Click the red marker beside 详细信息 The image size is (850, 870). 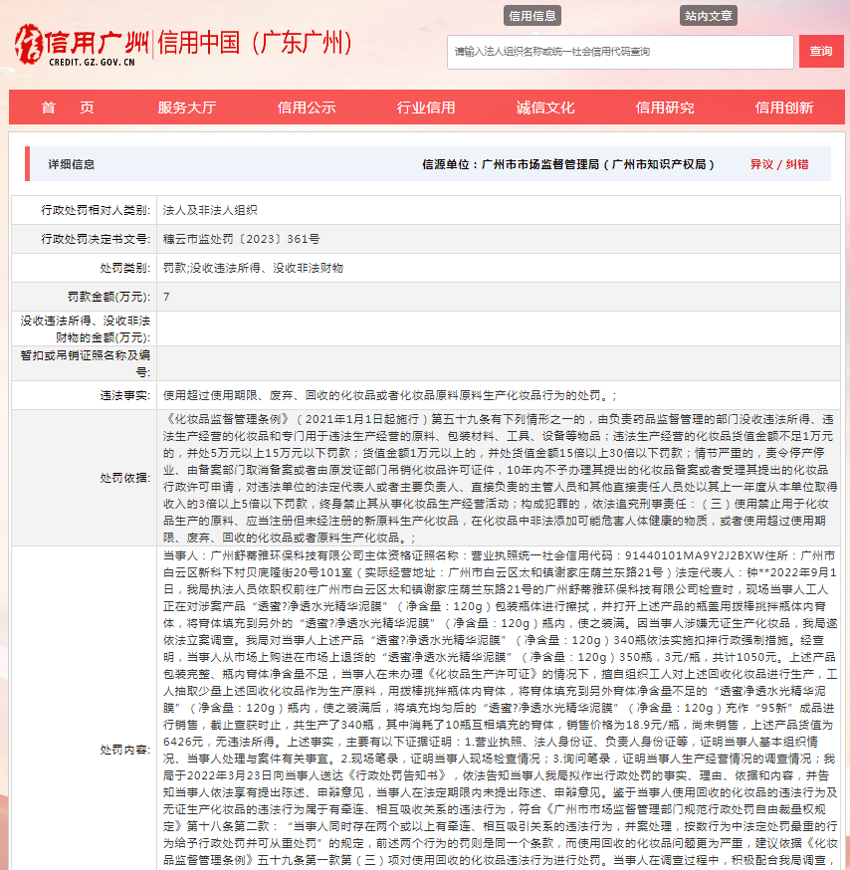(x=29, y=164)
